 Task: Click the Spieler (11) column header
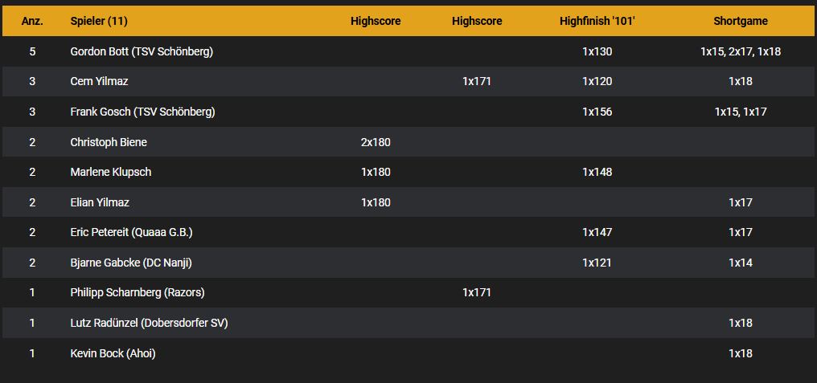99,22
